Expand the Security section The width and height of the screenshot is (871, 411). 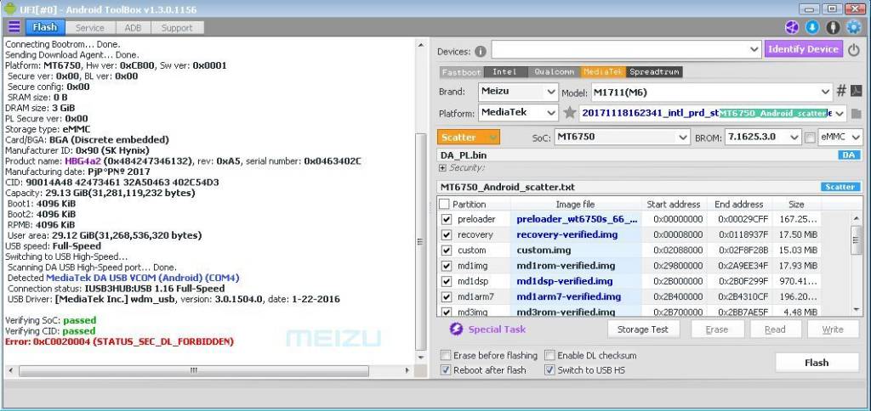(442, 167)
